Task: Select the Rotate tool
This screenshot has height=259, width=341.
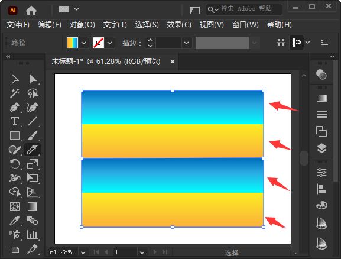Action: click(x=15, y=164)
